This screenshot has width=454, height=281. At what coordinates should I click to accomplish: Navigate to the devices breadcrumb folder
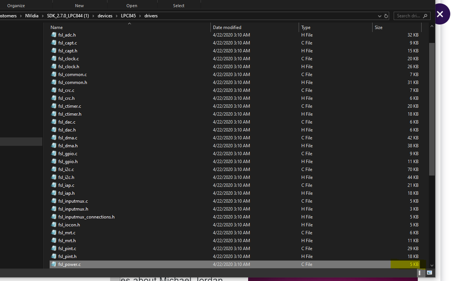click(x=105, y=16)
